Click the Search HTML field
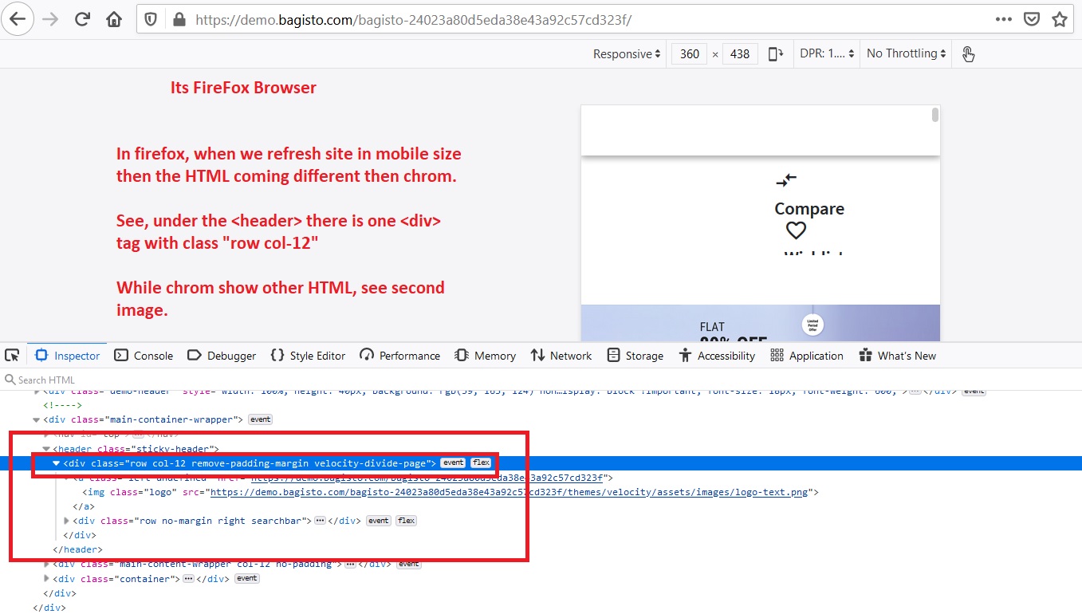 coord(542,380)
